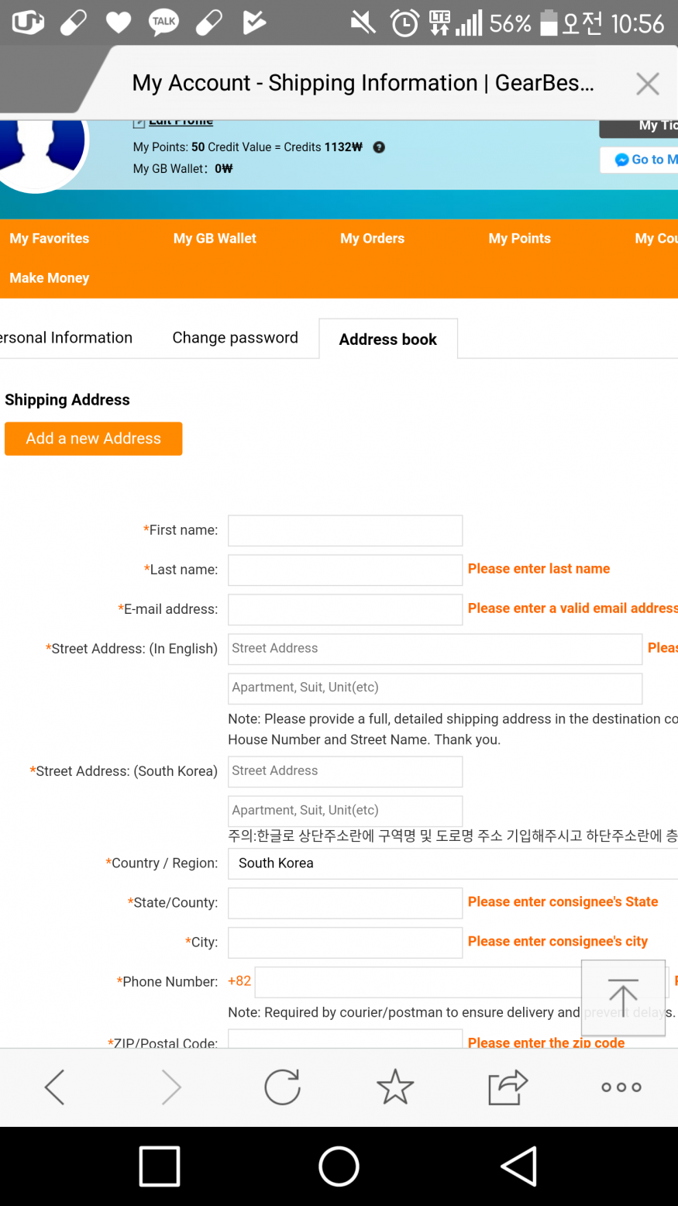The height and width of the screenshot is (1206, 678).
Task: Click the credits help question mark icon
Action: (379, 147)
